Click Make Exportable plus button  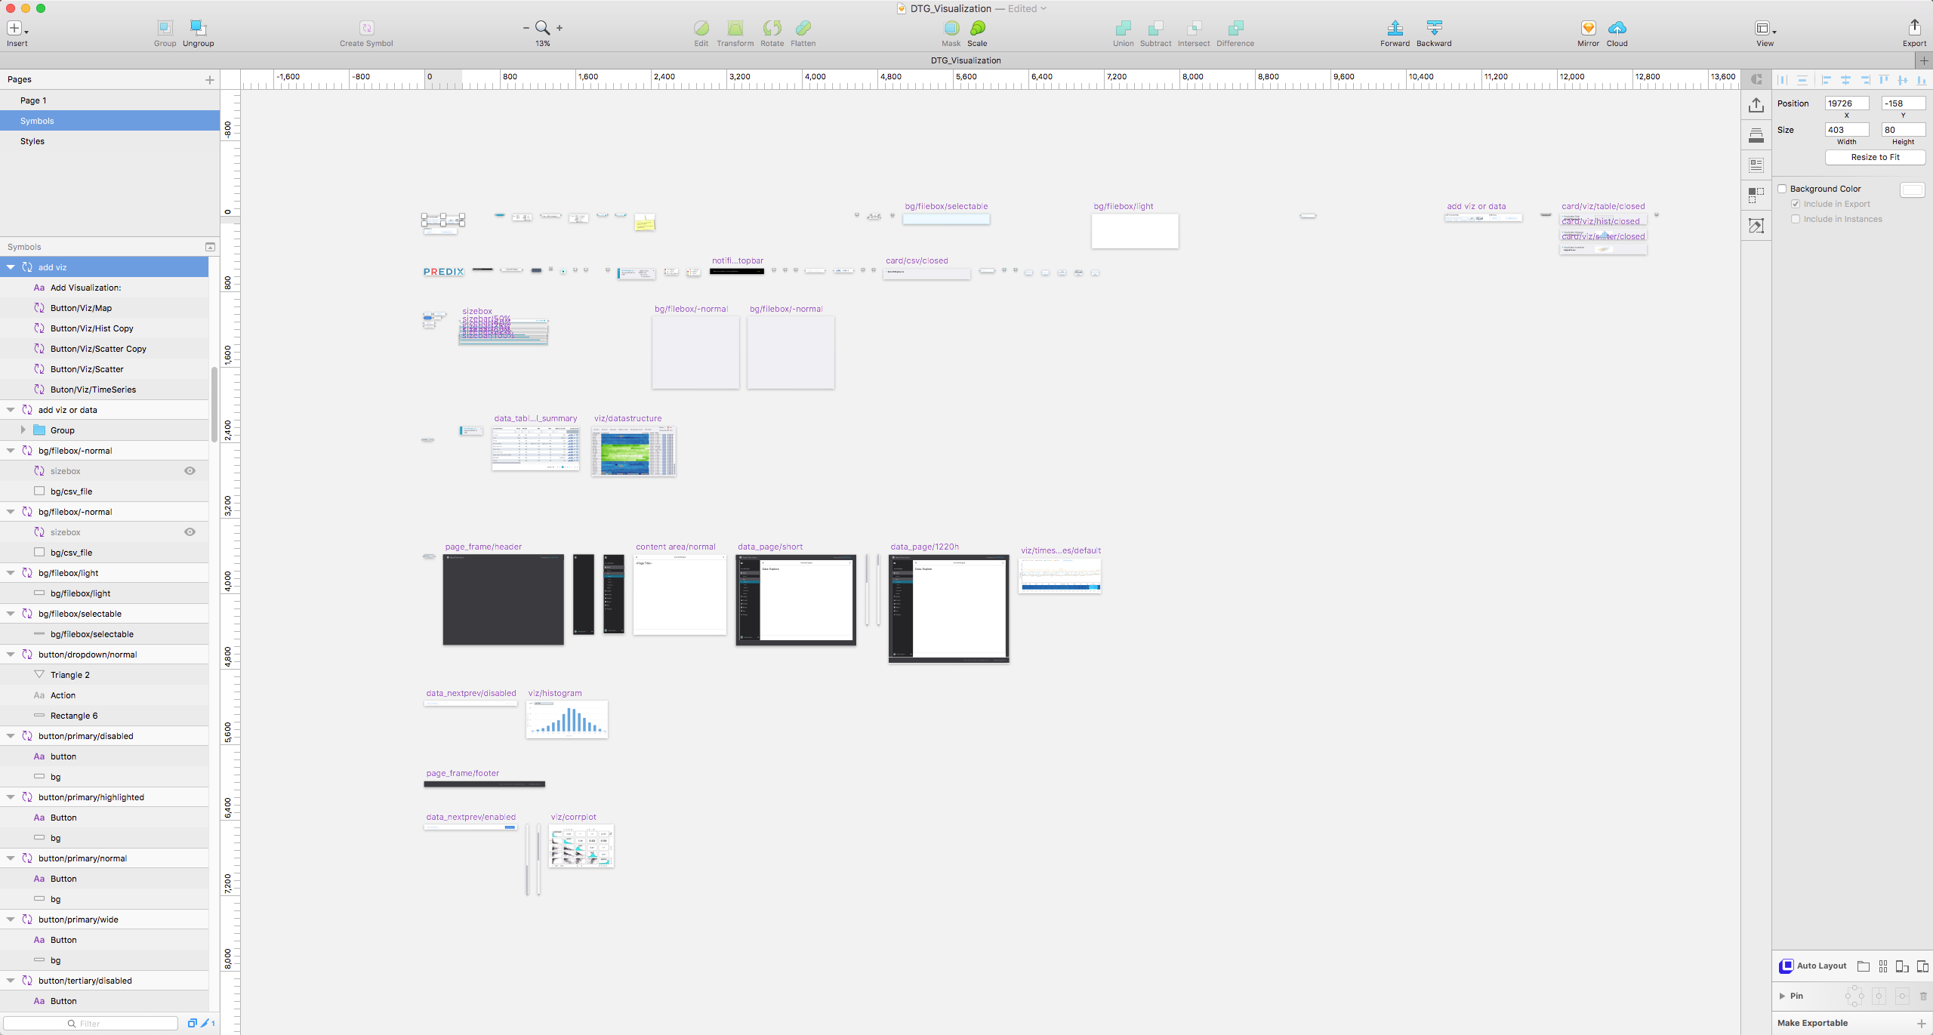click(x=1922, y=1023)
